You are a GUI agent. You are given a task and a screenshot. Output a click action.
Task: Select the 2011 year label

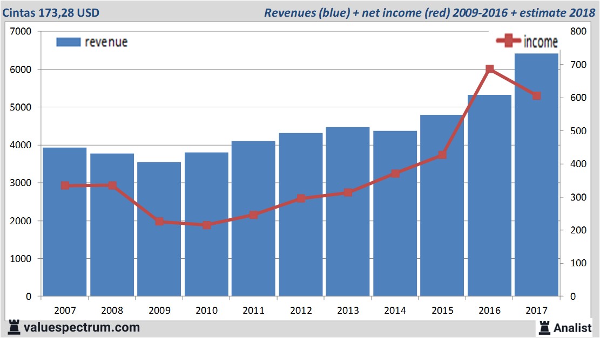click(x=253, y=311)
